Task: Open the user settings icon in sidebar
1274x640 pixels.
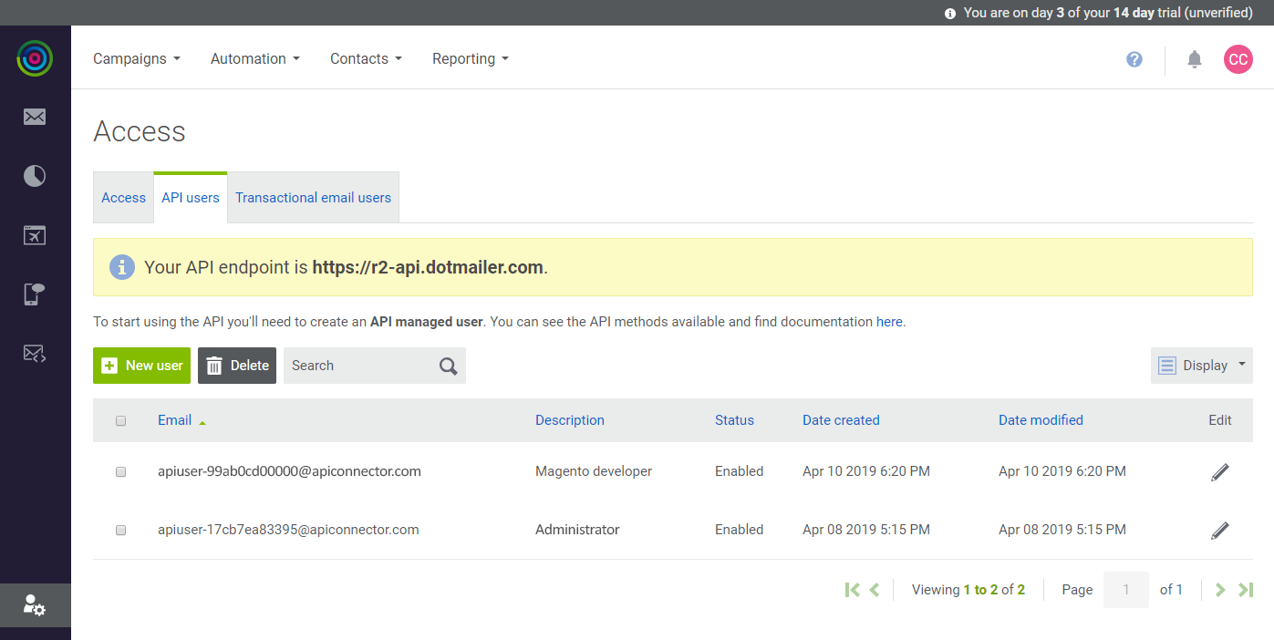Action: coord(35,605)
